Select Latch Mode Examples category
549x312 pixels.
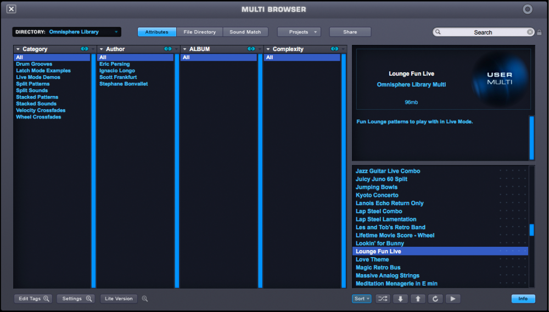coord(43,71)
